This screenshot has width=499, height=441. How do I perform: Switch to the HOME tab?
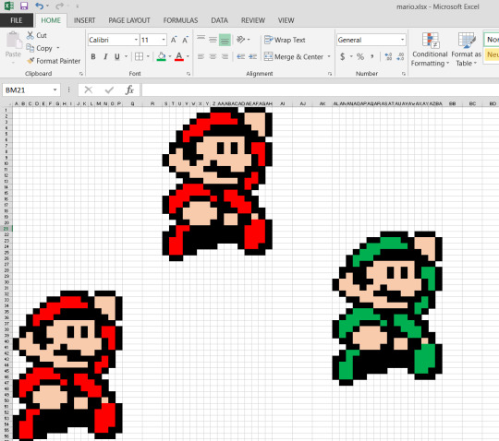(51, 20)
